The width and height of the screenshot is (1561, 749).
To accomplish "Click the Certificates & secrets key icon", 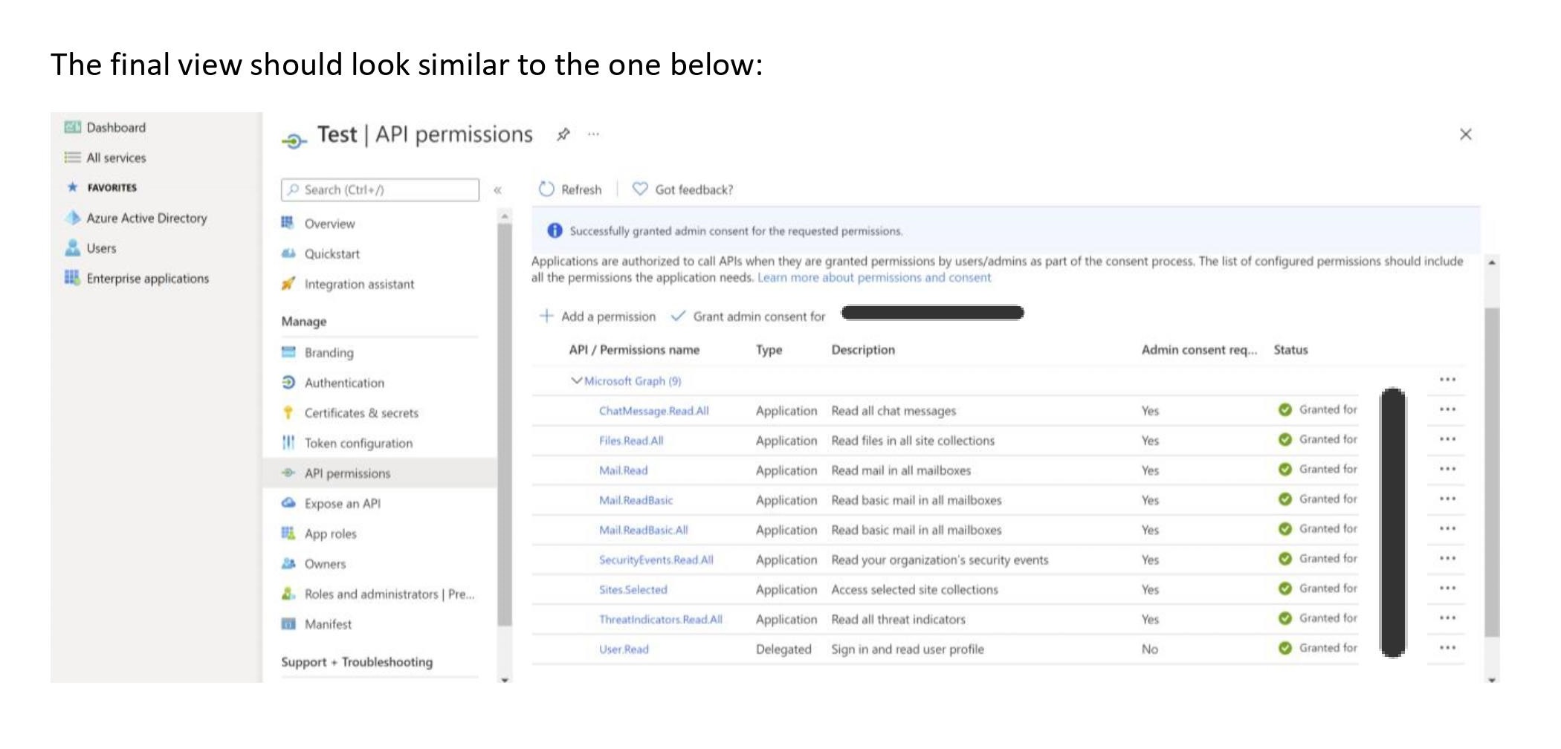I will 288,412.
